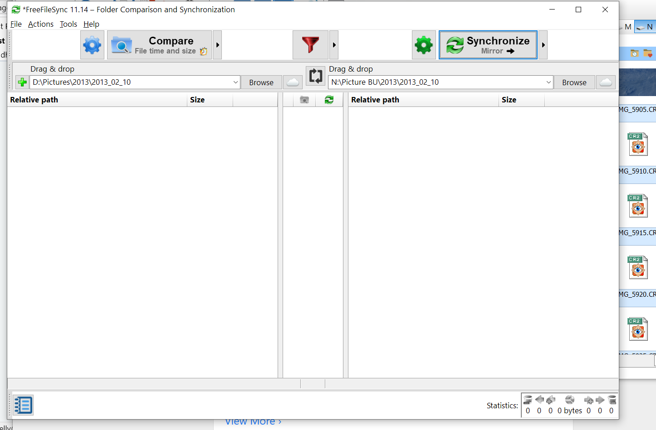The image size is (656, 430).
Task: Select CR2 thumbnail directly above MG_5910 label
Action: click(x=638, y=144)
